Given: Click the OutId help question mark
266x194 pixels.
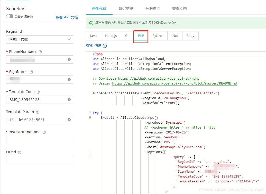Looking at the screenshot, I should pos(20,152).
